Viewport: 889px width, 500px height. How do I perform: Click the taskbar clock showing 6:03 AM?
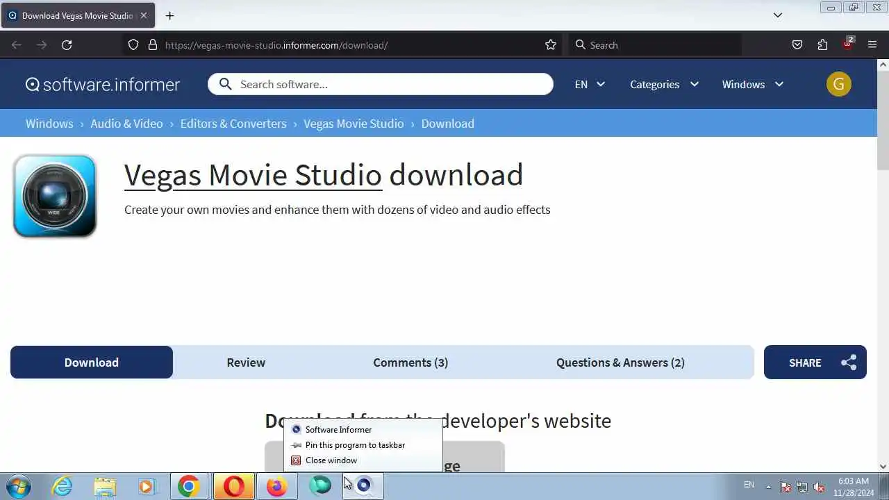(x=854, y=487)
